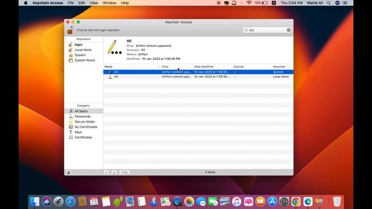Open Calendar from the Dock
372x209 pixels.
point(94,201)
